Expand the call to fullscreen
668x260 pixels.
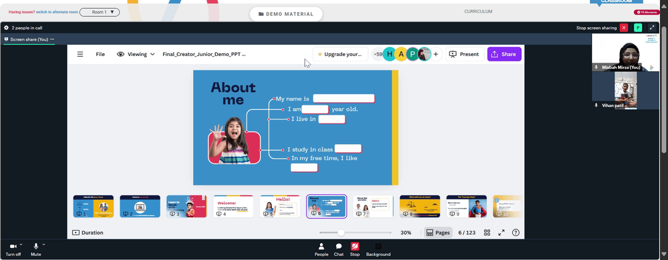pos(652,27)
